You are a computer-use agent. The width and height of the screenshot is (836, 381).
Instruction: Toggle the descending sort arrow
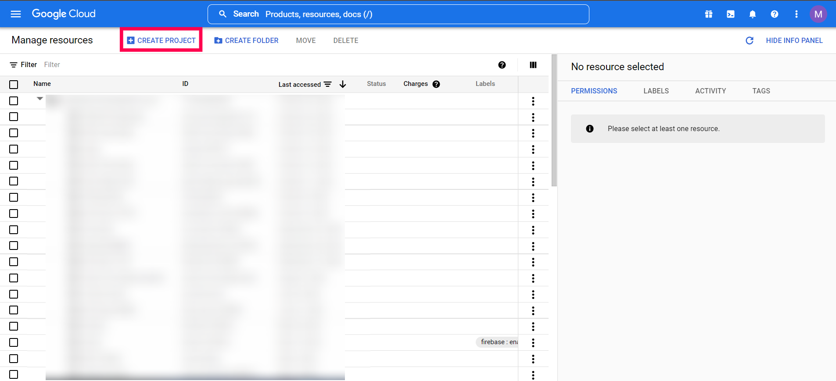click(x=343, y=84)
